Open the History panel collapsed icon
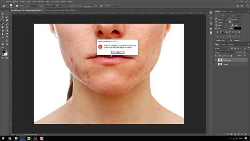Screen dimensions: 250x141 point(211,13)
